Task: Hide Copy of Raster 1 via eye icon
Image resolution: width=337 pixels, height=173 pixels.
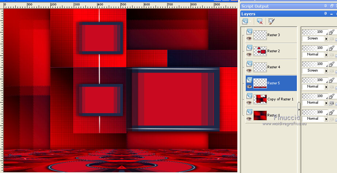Action: [x=249, y=103]
